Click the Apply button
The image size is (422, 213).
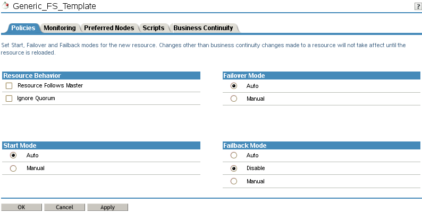(x=107, y=207)
